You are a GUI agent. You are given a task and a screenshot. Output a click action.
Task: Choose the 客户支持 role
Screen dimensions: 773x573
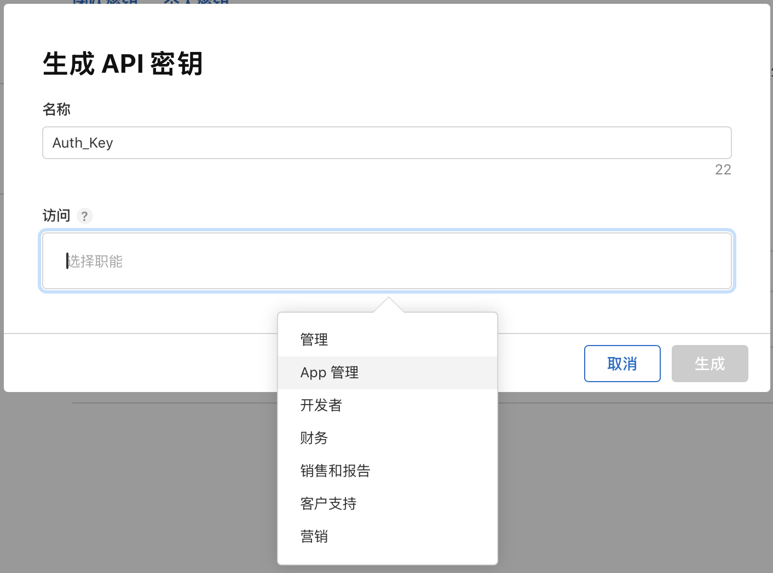coord(388,504)
